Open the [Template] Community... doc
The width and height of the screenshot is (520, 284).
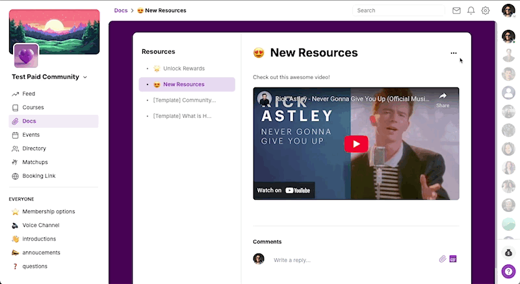[187, 100]
